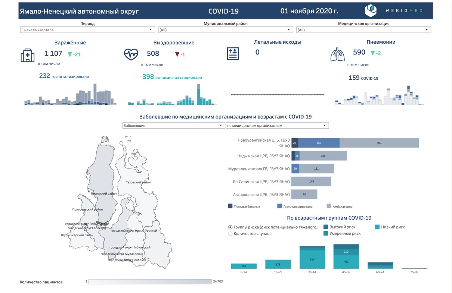Click the госпитализировано mini bar chart
The image size is (452, 293).
(x=70, y=94)
